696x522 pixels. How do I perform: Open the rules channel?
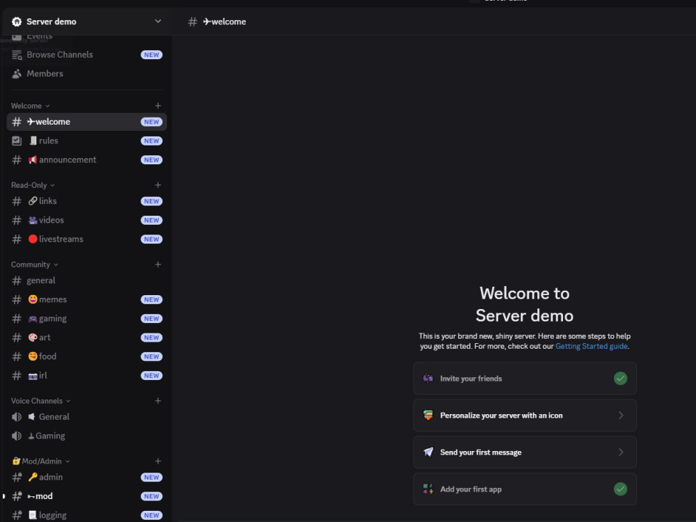point(86,141)
